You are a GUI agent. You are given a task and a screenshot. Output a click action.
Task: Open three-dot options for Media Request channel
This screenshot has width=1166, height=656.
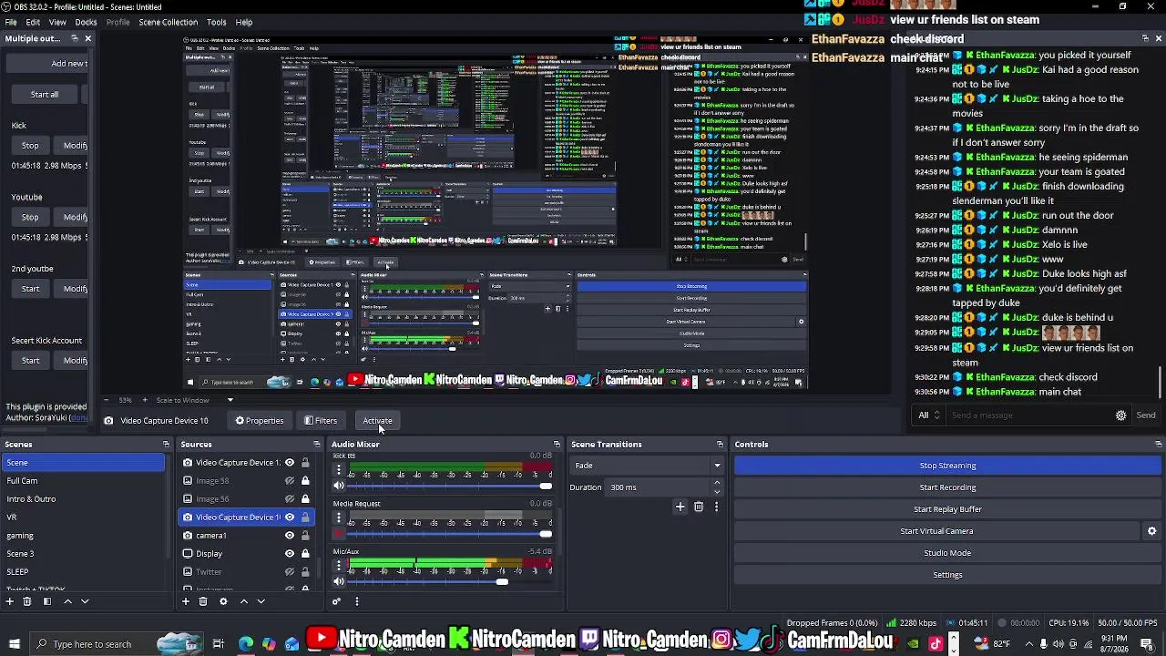click(339, 518)
